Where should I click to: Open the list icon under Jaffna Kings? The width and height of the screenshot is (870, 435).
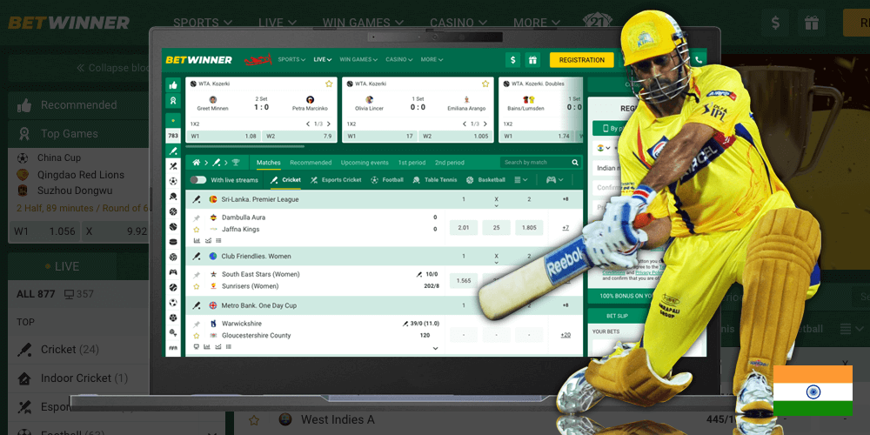point(218,240)
